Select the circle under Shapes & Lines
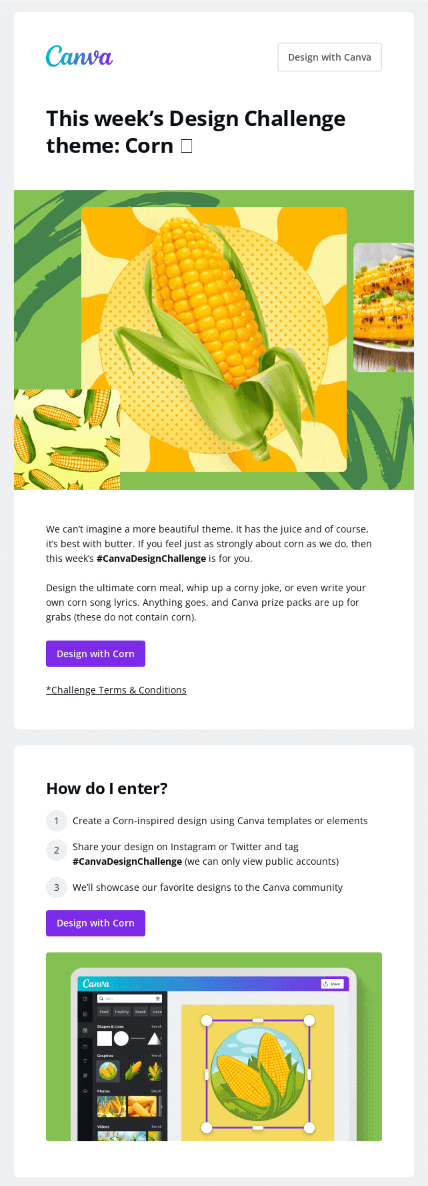428x1186 pixels. coord(122,1039)
